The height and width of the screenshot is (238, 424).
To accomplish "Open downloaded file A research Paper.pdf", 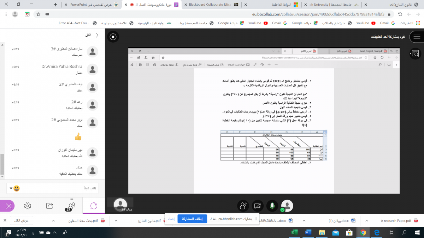I will [396, 220].
